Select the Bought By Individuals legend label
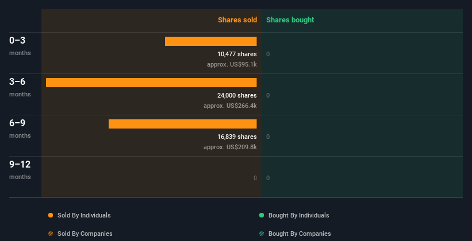This screenshot has height=241, width=472. pos(298,215)
